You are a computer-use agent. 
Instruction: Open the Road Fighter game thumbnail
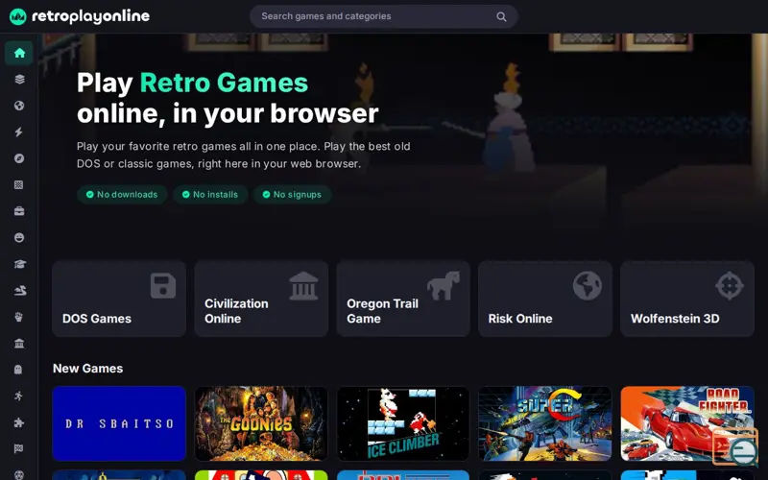tap(687, 423)
